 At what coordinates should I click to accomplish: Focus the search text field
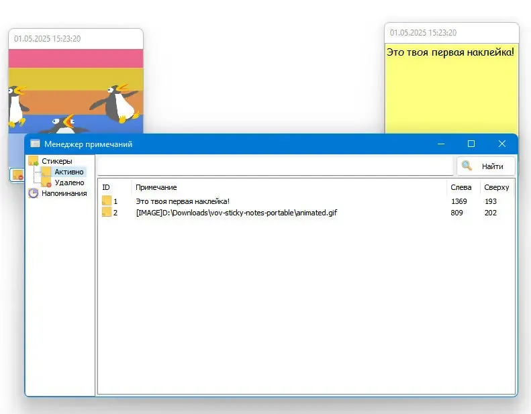[x=275, y=166]
